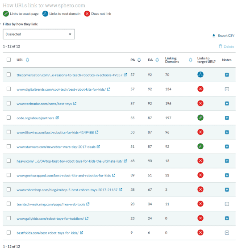Sort table by Linking Domains arrows

[x=191, y=60]
